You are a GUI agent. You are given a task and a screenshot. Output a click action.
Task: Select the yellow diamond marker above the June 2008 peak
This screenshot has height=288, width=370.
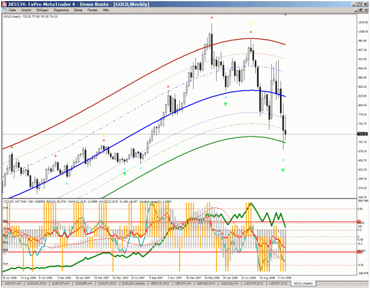(251, 24)
